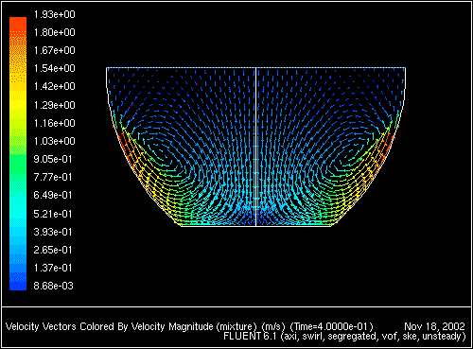The height and width of the screenshot is (349, 473).
Task: Click the 9.05e-01 legend label
Action: pos(53,159)
